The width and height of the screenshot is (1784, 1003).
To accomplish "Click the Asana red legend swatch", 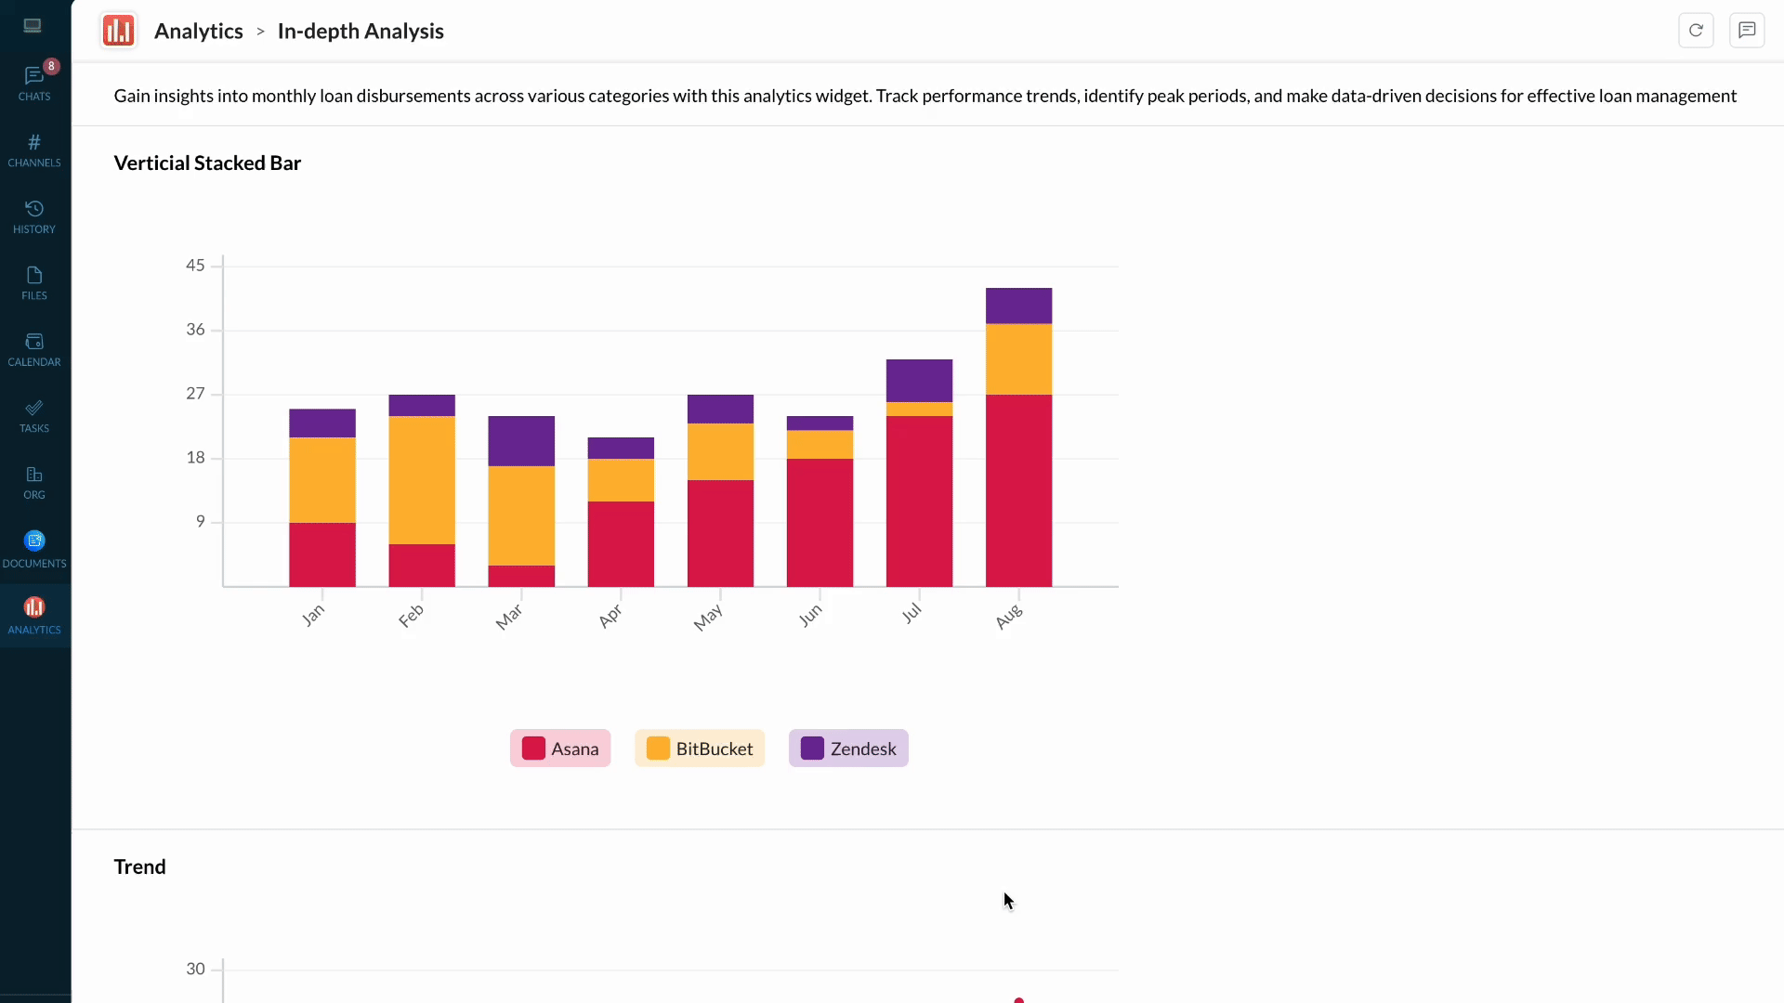I will coord(533,749).
